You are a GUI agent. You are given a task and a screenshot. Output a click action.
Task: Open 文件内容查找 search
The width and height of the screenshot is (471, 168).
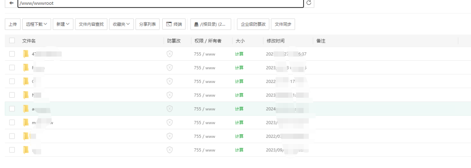tap(91, 24)
